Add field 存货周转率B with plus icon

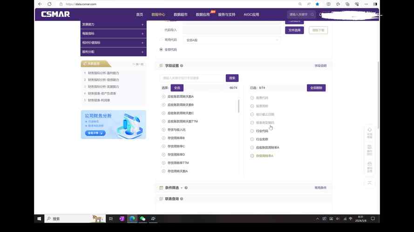coord(163,138)
